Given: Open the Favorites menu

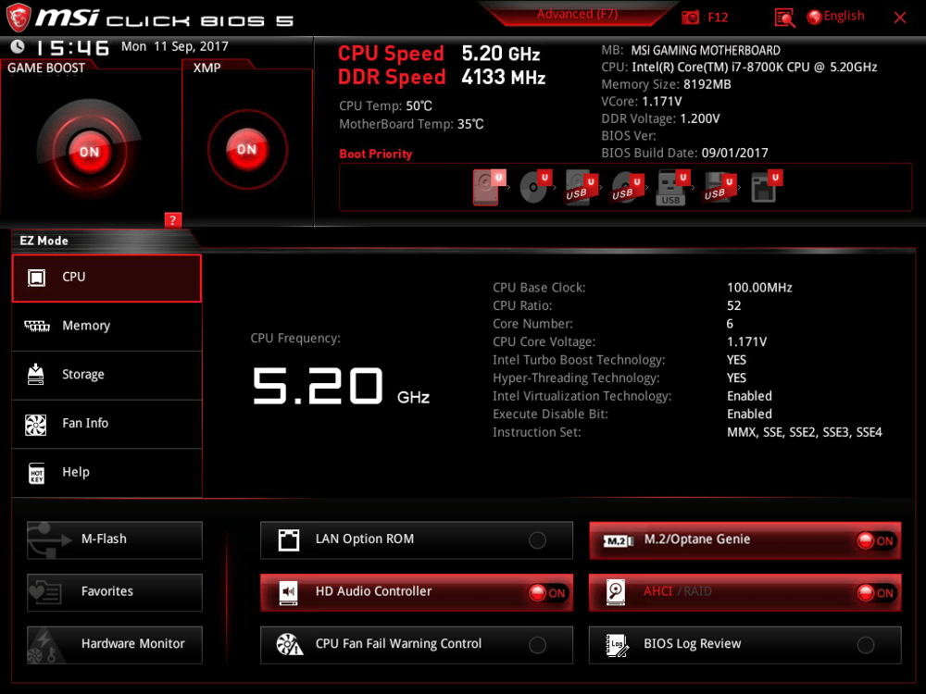Looking at the screenshot, I should click(x=115, y=592).
